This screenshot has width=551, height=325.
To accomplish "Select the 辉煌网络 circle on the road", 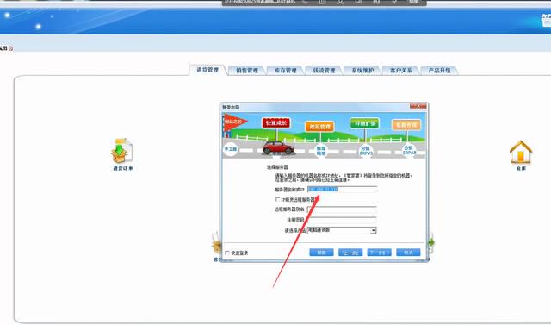I will (x=321, y=151).
